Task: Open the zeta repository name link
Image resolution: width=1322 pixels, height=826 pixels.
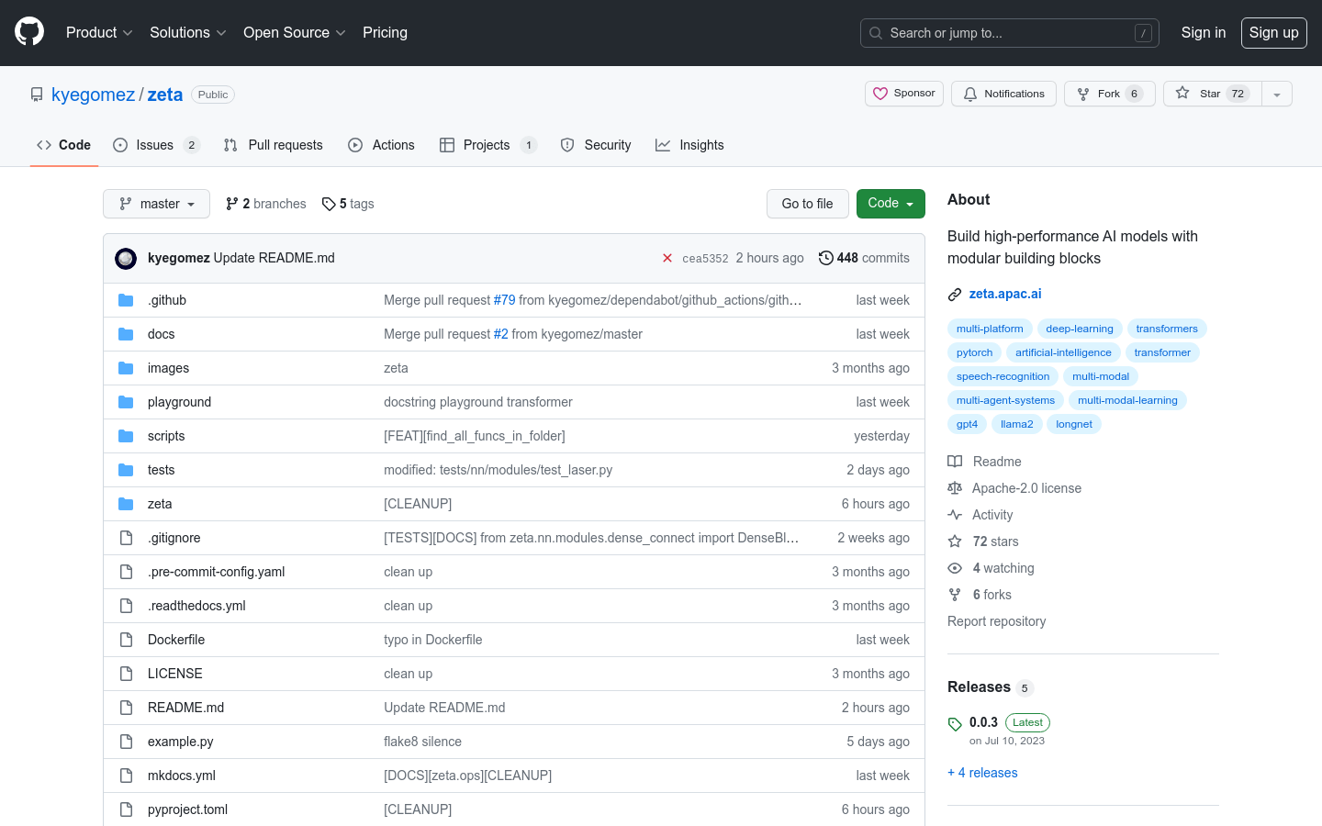Action: tap(165, 95)
